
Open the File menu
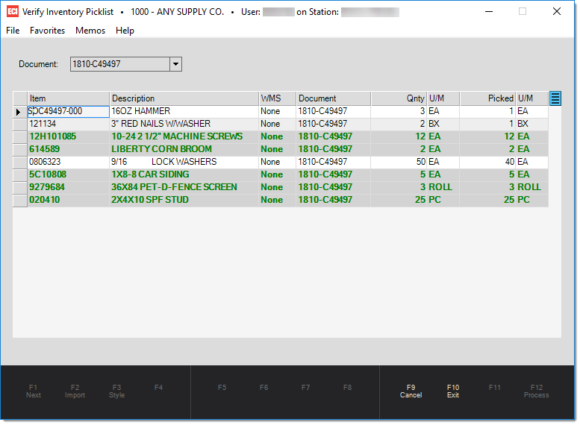[13, 31]
